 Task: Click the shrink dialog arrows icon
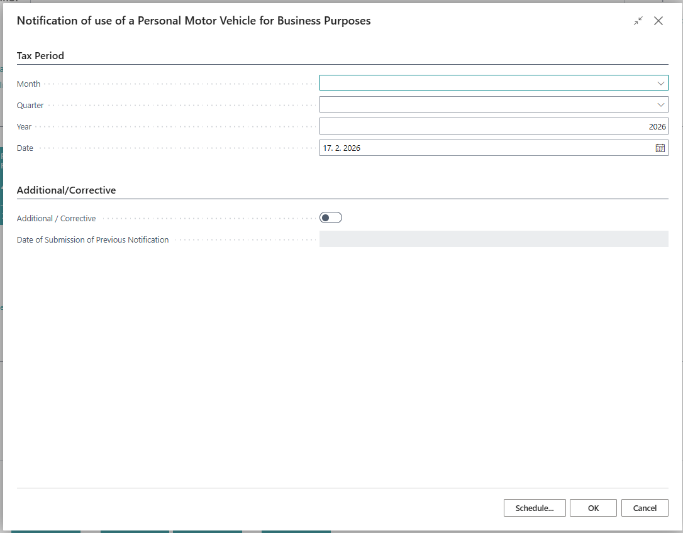638,21
